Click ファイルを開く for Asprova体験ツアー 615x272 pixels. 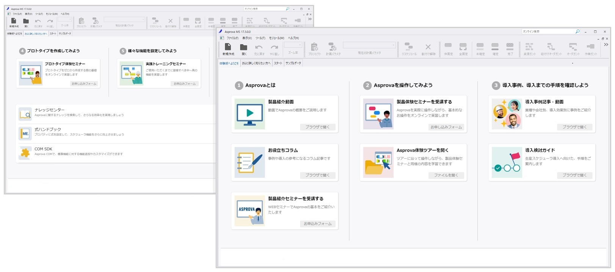tap(446, 176)
